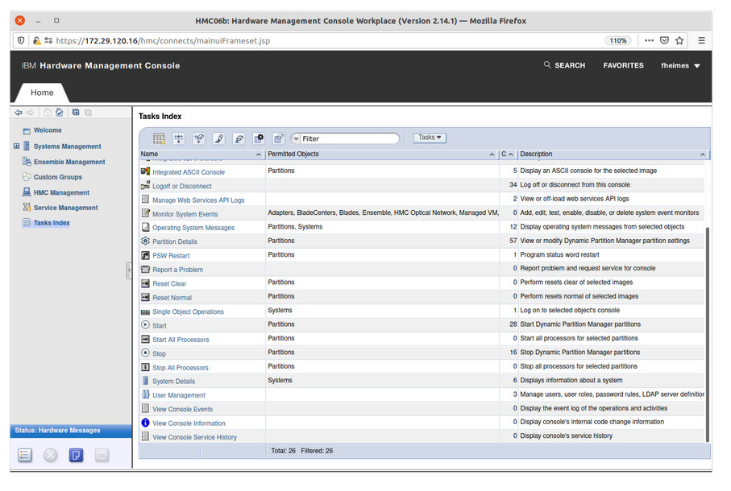Open the fheimes user dropdown

(680, 66)
